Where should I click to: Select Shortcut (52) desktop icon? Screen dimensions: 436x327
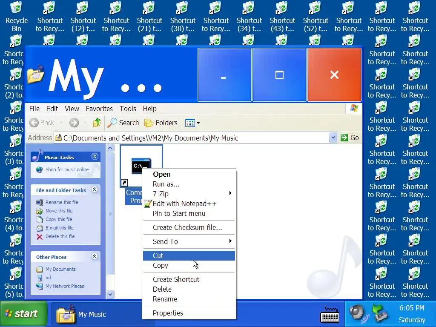click(x=316, y=16)
